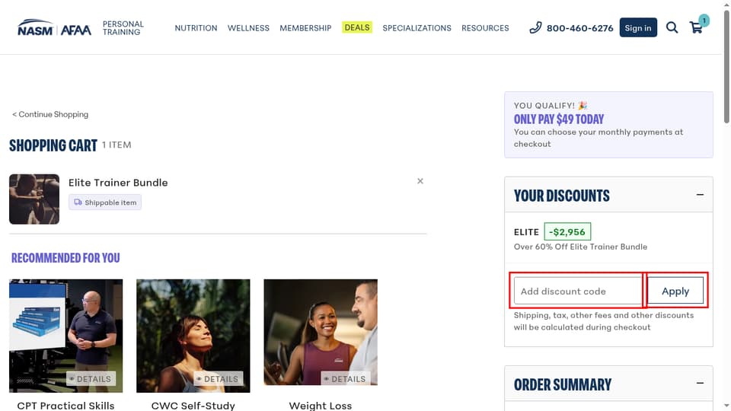This screenshot has height=411, width=731.
Task: Click the Only Pay $49 Today banner
Action: (608, 124)
